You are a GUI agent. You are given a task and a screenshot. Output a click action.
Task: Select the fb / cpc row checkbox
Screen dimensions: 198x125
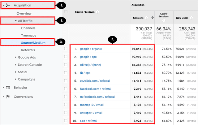[65, 73]
